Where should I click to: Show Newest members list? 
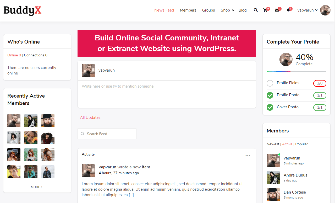click(273, 144)
